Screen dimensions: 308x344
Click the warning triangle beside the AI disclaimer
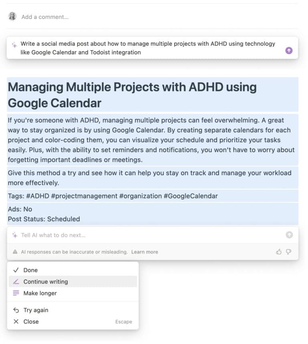15,252
